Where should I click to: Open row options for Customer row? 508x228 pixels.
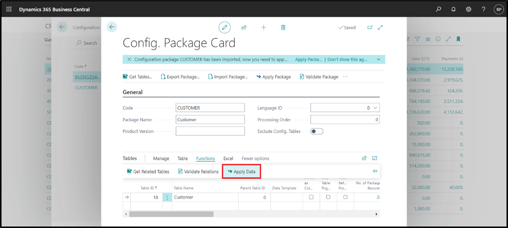pos(167,197)
